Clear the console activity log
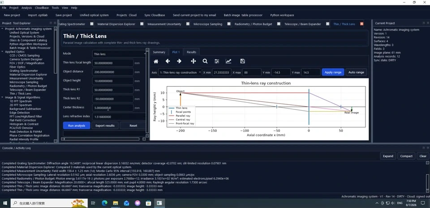 point(423,156)
